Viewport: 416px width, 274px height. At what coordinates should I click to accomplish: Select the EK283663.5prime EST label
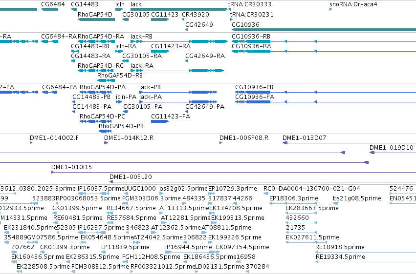coord(312,208)
